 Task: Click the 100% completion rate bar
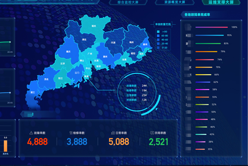pyautogui.click(x=212, y=27)
